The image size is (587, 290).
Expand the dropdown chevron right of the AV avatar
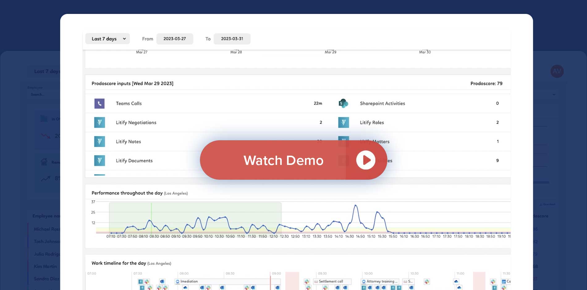coord(554,95)
